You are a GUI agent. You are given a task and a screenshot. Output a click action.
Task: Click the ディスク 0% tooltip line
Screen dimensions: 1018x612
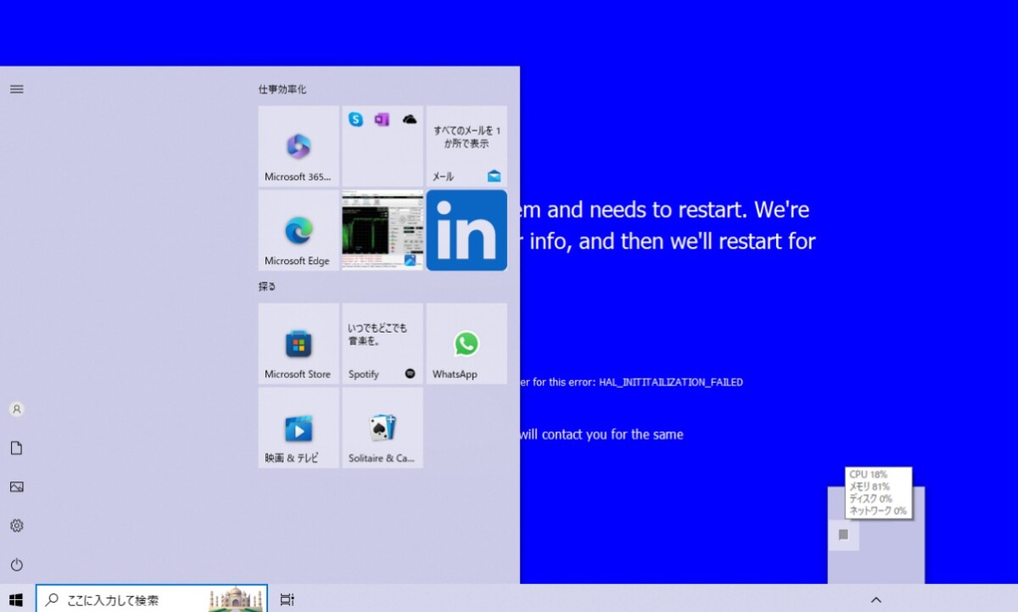point(870,499)
